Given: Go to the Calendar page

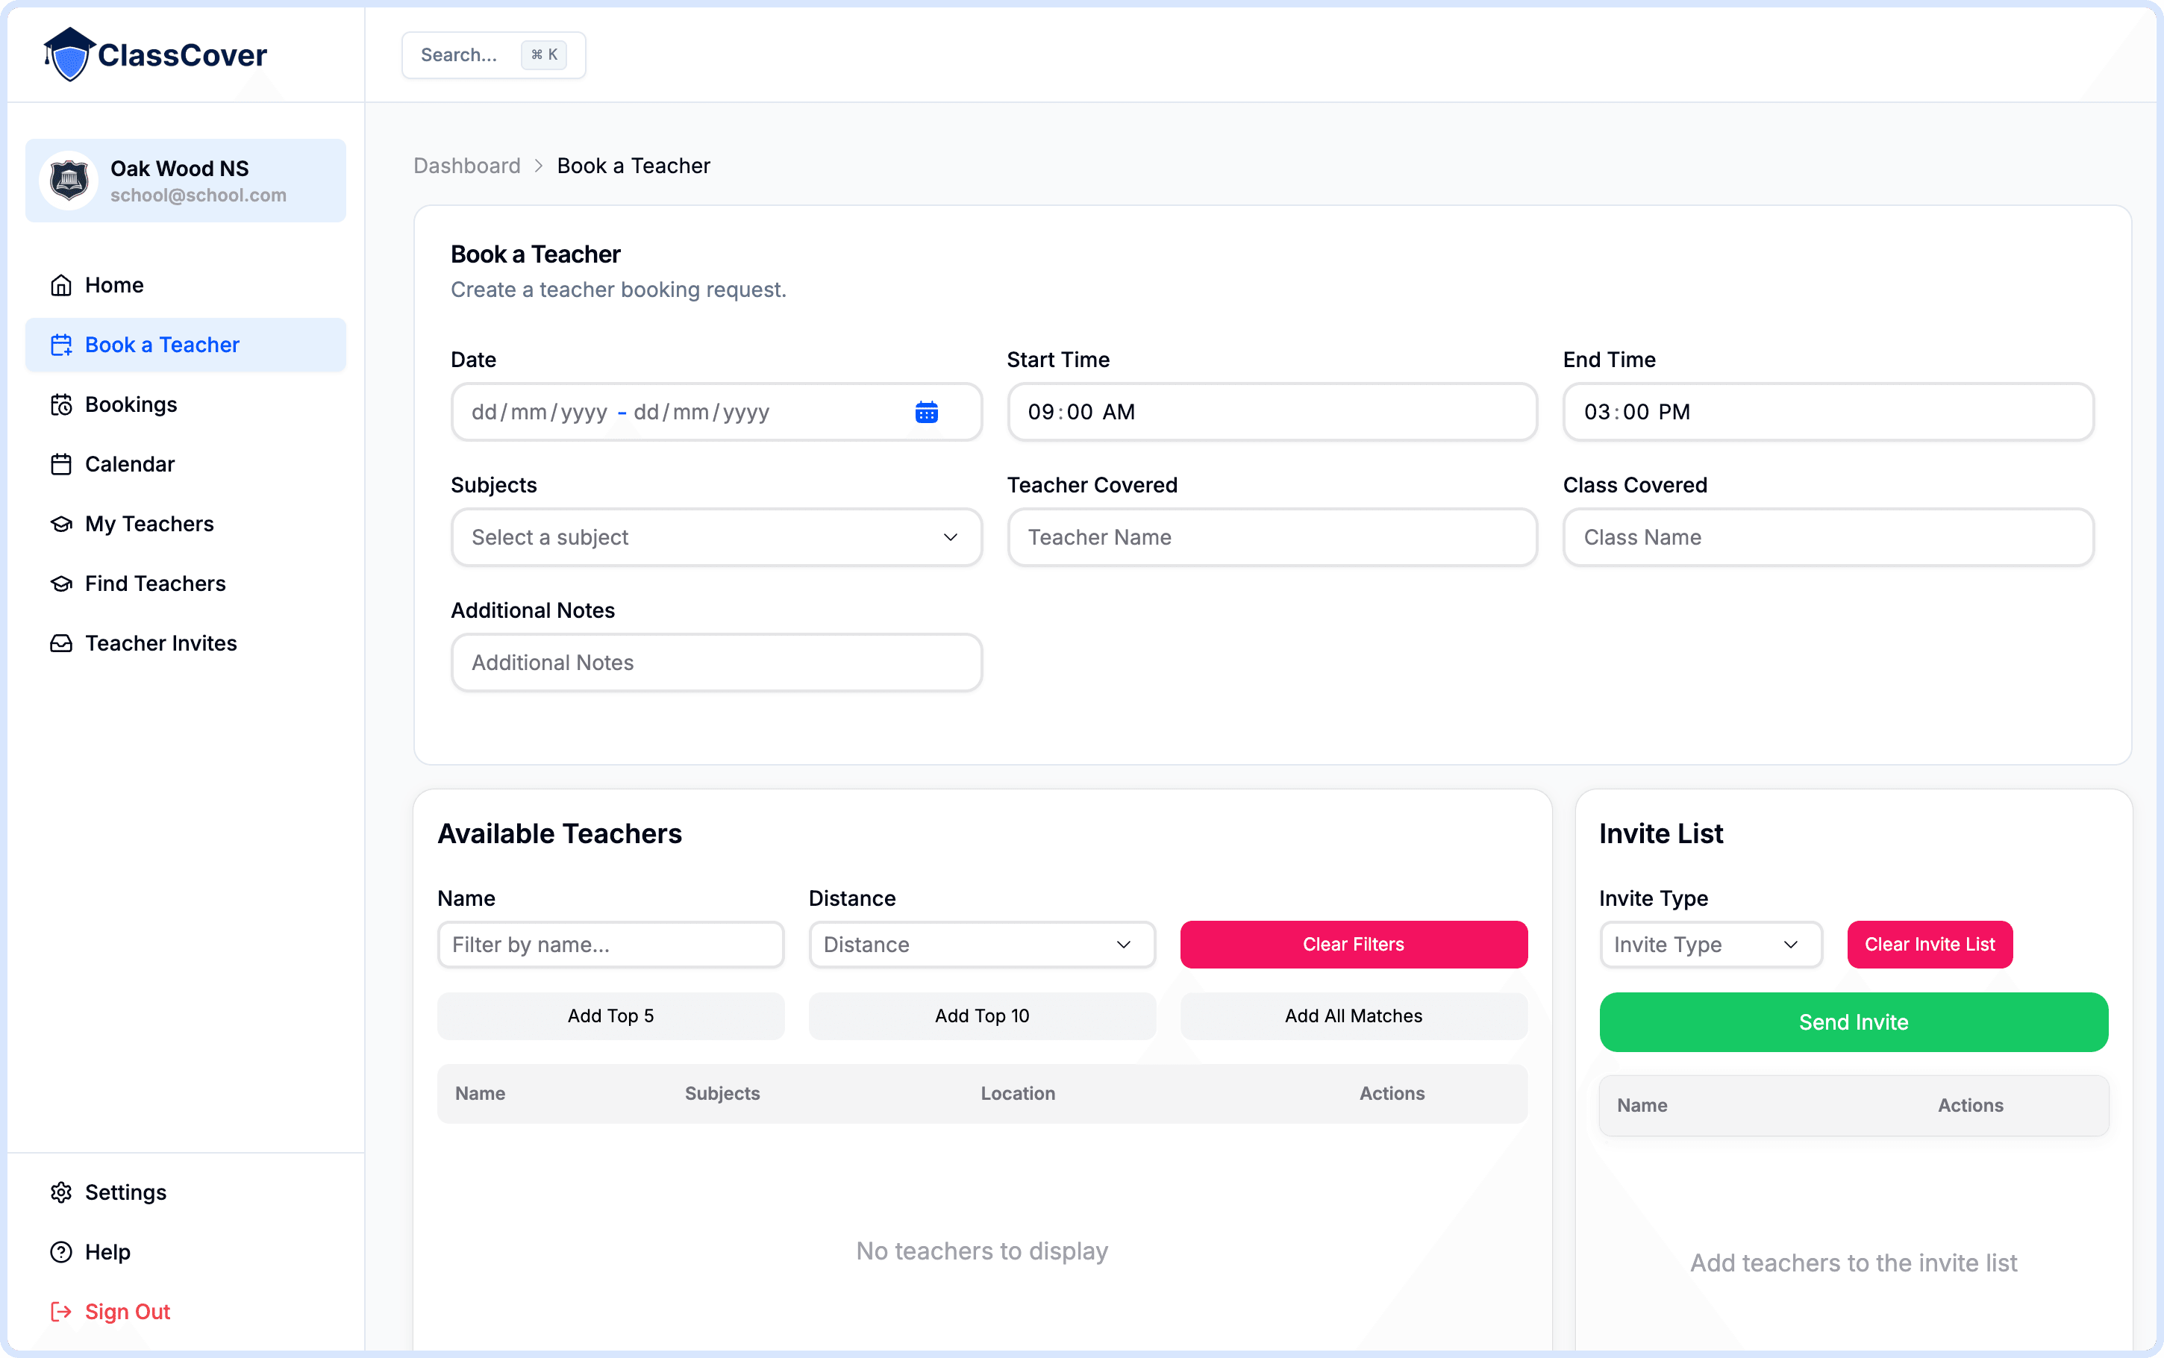Looking at the screenshot, I should [186, 464].
